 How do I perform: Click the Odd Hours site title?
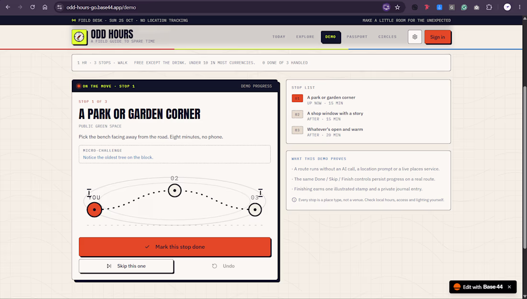coord(112,34)
